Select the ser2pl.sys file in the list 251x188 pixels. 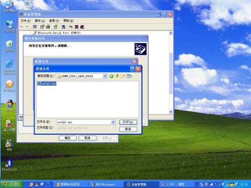coord(47,84)
